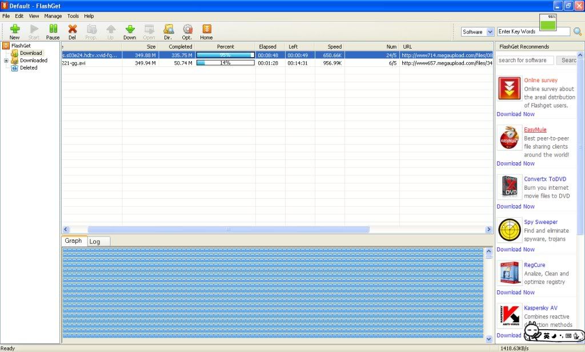Open the Edit menu
Image resolution: width=585 pixels, height=352 pixels.
coord(19,16)
